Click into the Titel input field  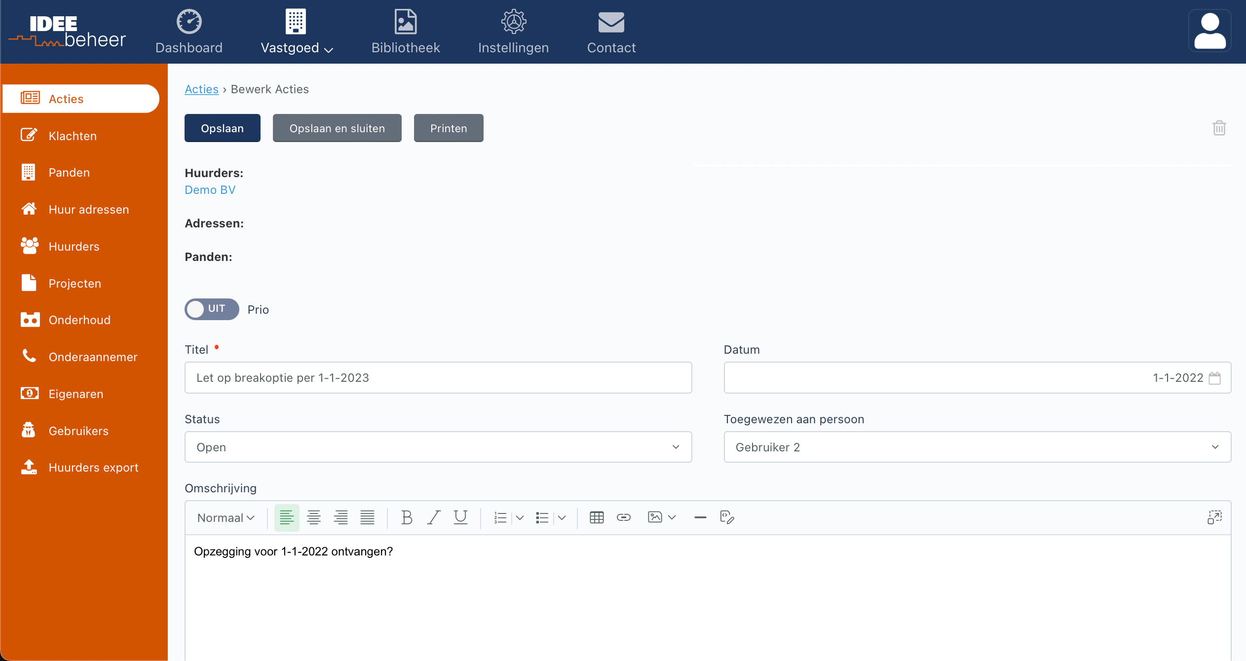pyautogui.click(x=438, y=378)
